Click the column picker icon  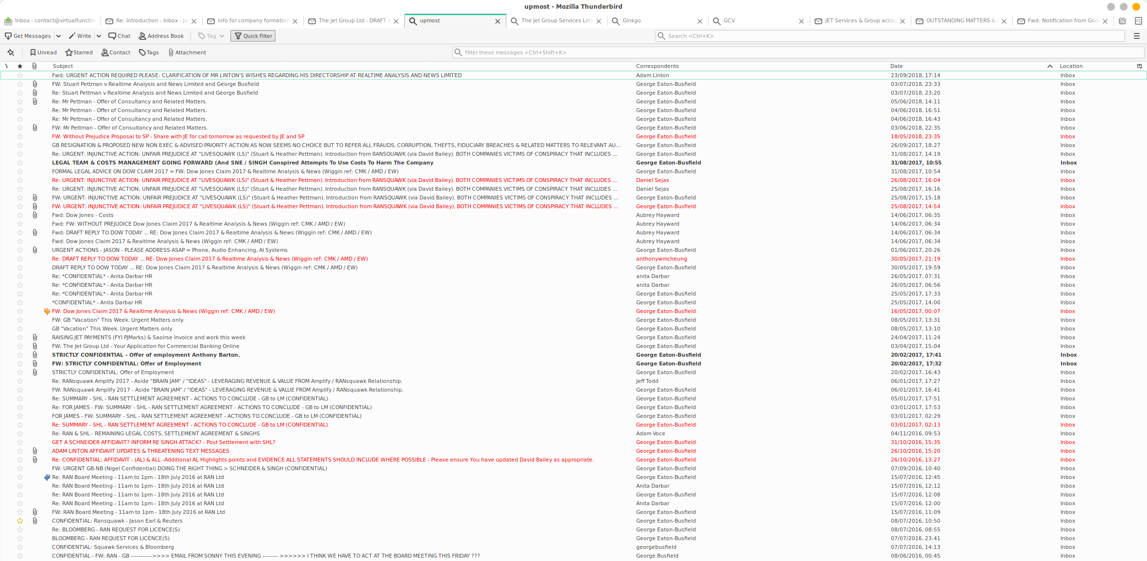click(x=1139, y=66)
